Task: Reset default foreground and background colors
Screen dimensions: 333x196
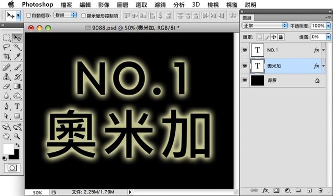Action: click(x=4, y=158)
